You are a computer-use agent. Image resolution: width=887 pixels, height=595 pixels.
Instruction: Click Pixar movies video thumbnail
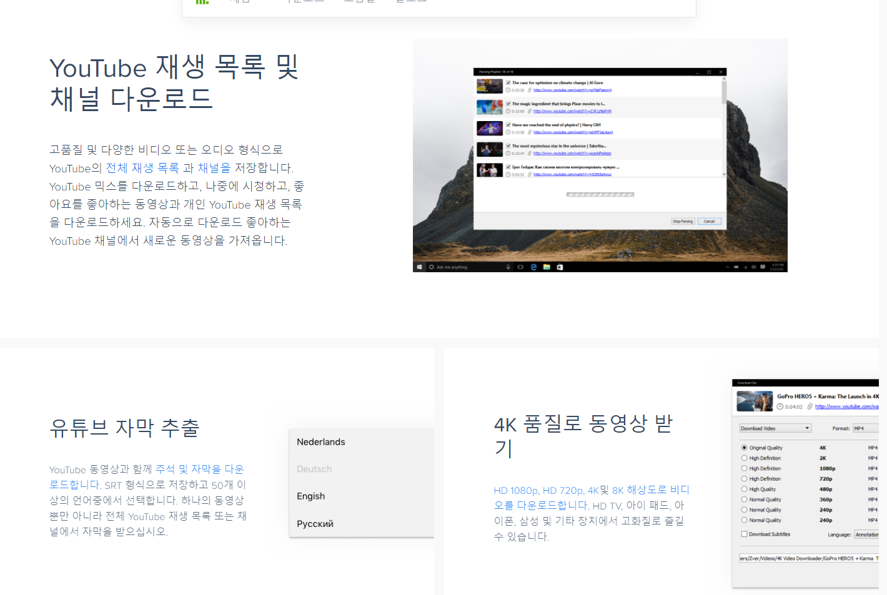[x=490, y=107]
